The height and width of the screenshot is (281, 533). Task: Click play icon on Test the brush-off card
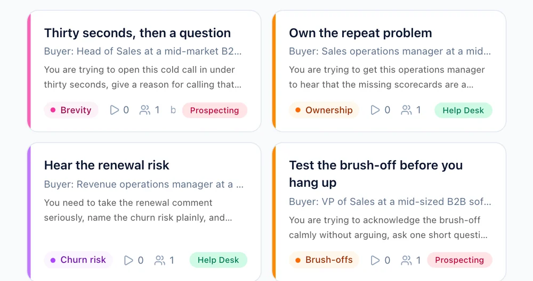click(375, 260)
